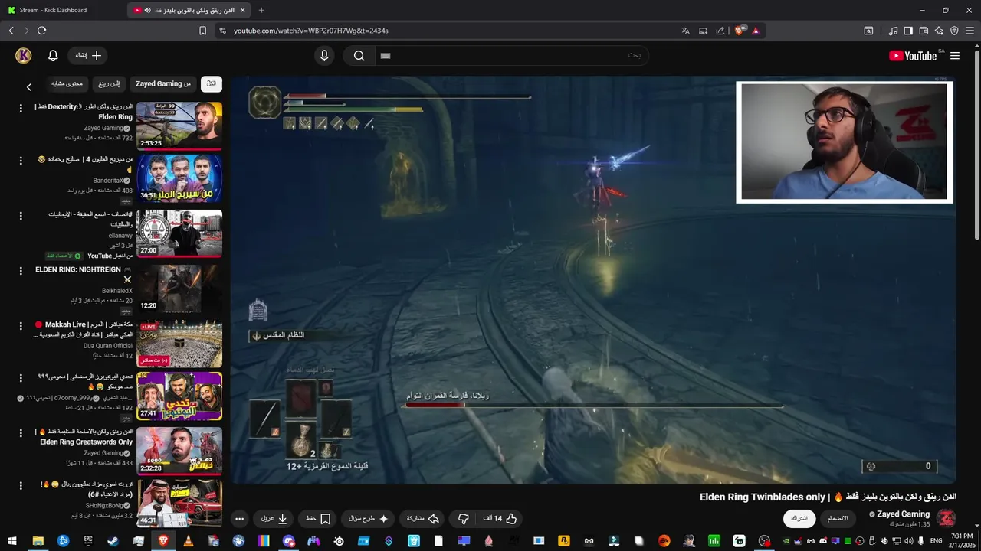Open VLC media player taskbar icon
The image size is (981, 551).
[189, 540]
